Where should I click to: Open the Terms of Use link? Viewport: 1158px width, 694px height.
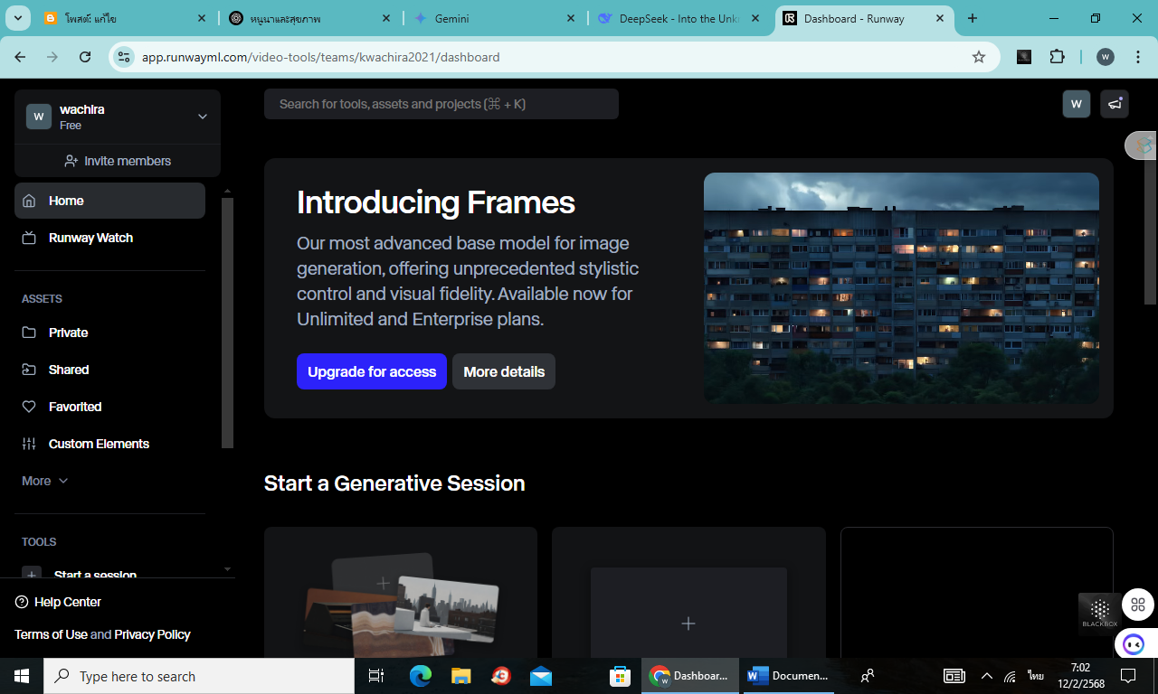[51, 634]
